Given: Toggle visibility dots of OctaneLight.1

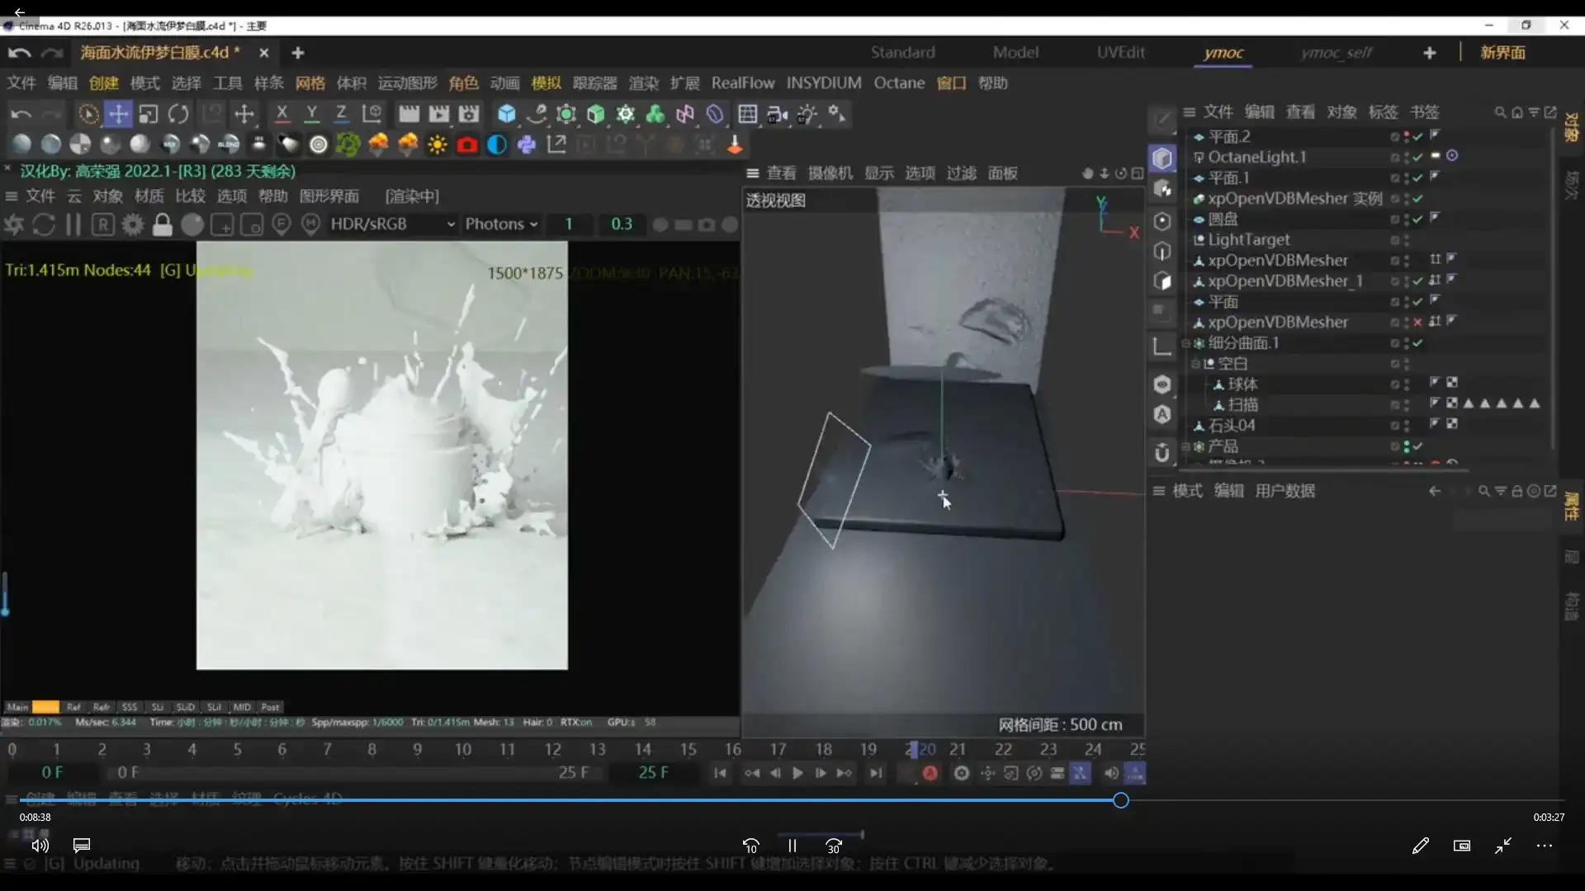Looking at the screenshot, I should point(1406,157).
